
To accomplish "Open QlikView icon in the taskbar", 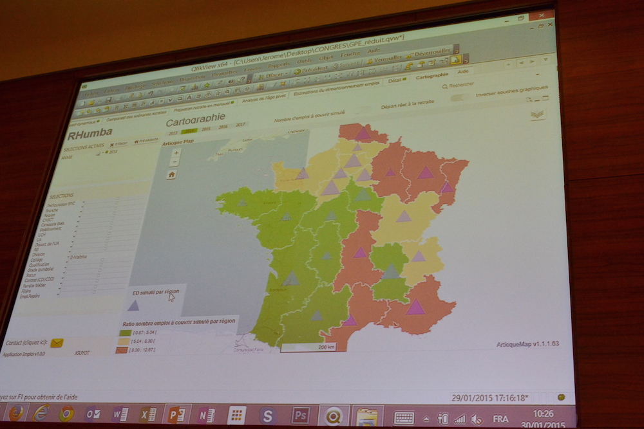I will 334,416.
